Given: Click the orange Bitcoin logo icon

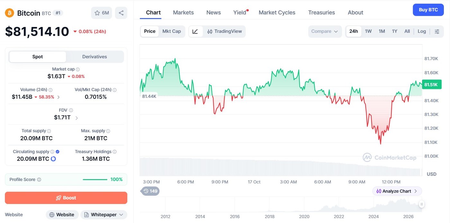Looking at the screenshot, I should pyautogui.click(x=9, y=13).
